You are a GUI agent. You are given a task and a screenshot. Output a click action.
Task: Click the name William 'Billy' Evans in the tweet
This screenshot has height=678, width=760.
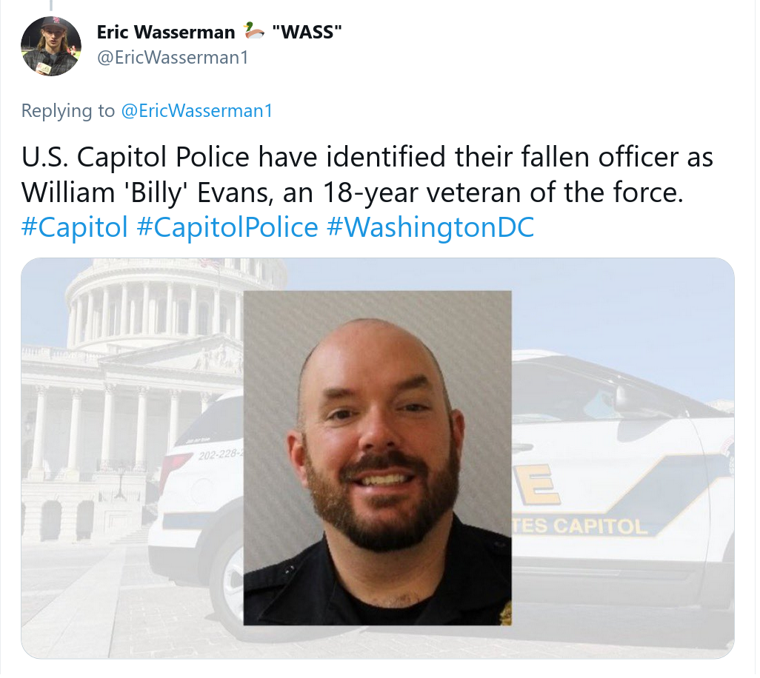tap(145, 192)
